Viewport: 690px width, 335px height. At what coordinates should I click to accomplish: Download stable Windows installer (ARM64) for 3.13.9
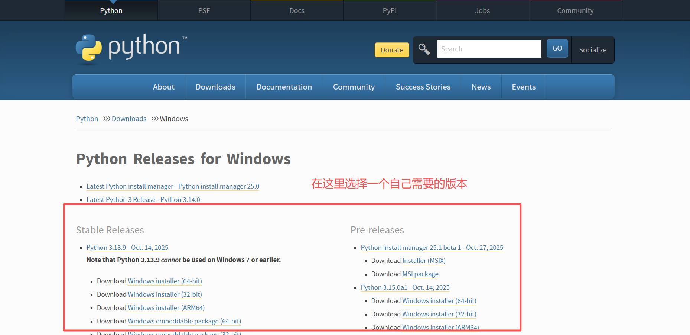166,308
